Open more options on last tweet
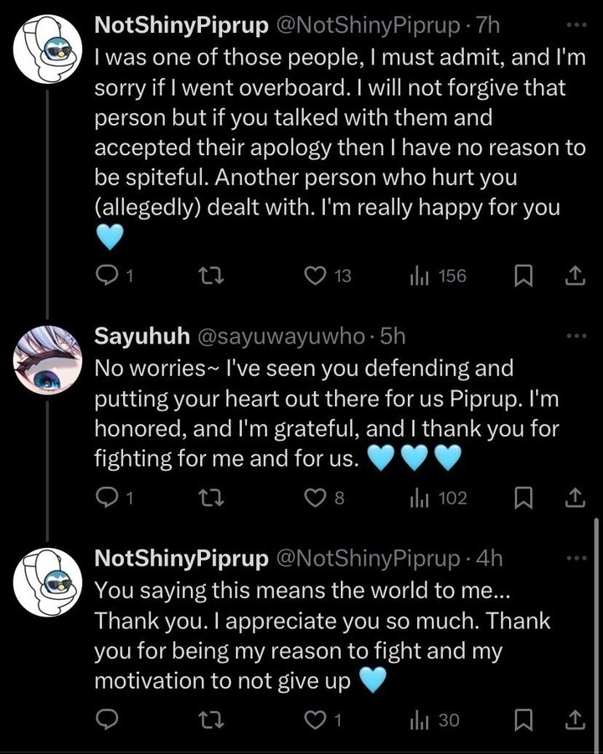The width and height of the screenshot is (603, 754). coord(576,558)
